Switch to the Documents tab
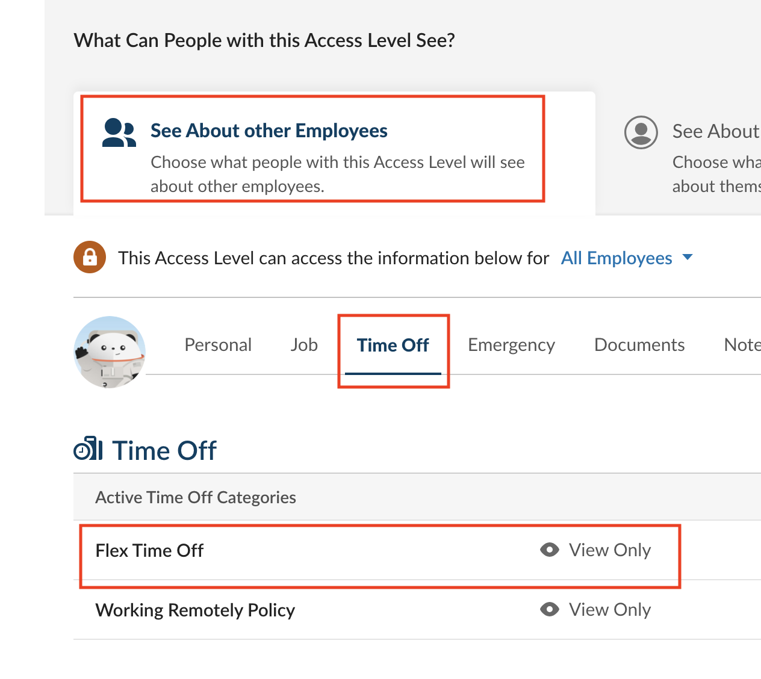 click(639, 345)
